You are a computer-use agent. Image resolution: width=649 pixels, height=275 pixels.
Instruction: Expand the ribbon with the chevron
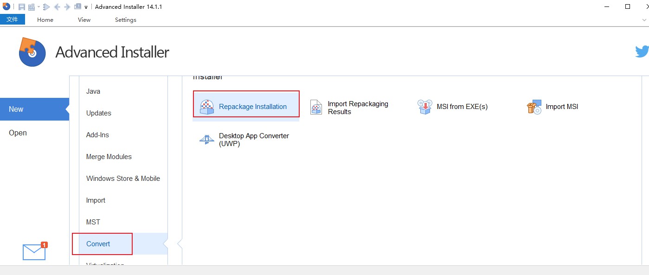point(644,20)
